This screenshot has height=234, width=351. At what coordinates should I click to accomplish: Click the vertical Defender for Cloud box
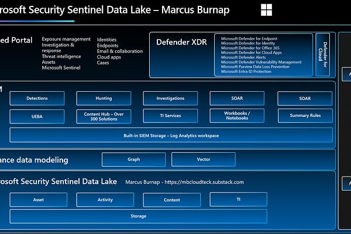[x=322, y=55]
